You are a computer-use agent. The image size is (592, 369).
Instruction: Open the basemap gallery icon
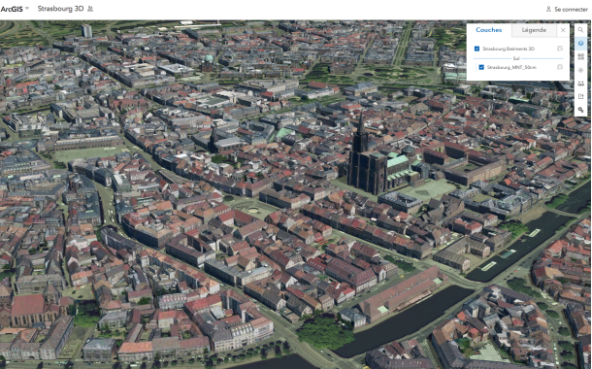(x=580, y=56)
